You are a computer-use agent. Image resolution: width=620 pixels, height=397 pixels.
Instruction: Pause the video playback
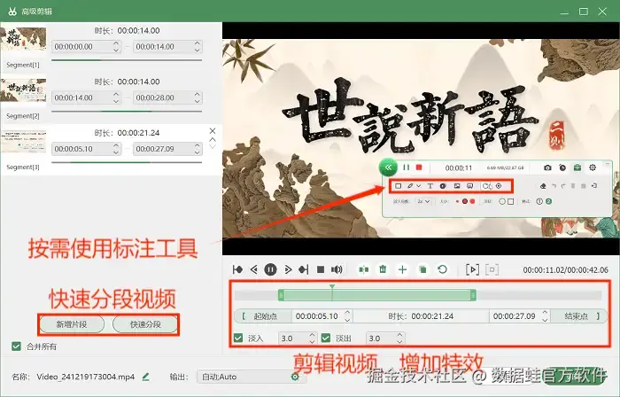[x=270, y=269]
